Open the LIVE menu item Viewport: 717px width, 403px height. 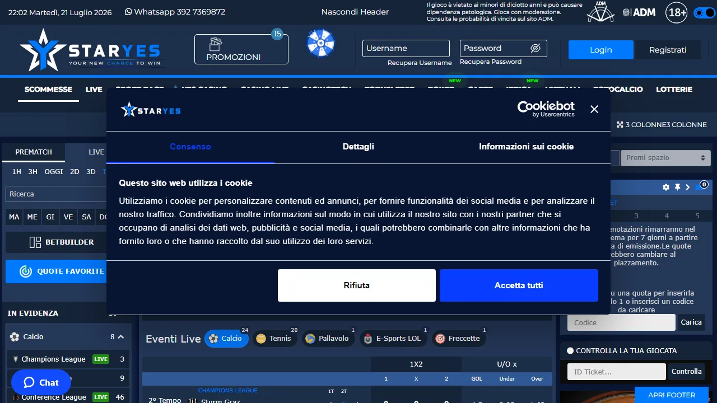coord(94,89)
